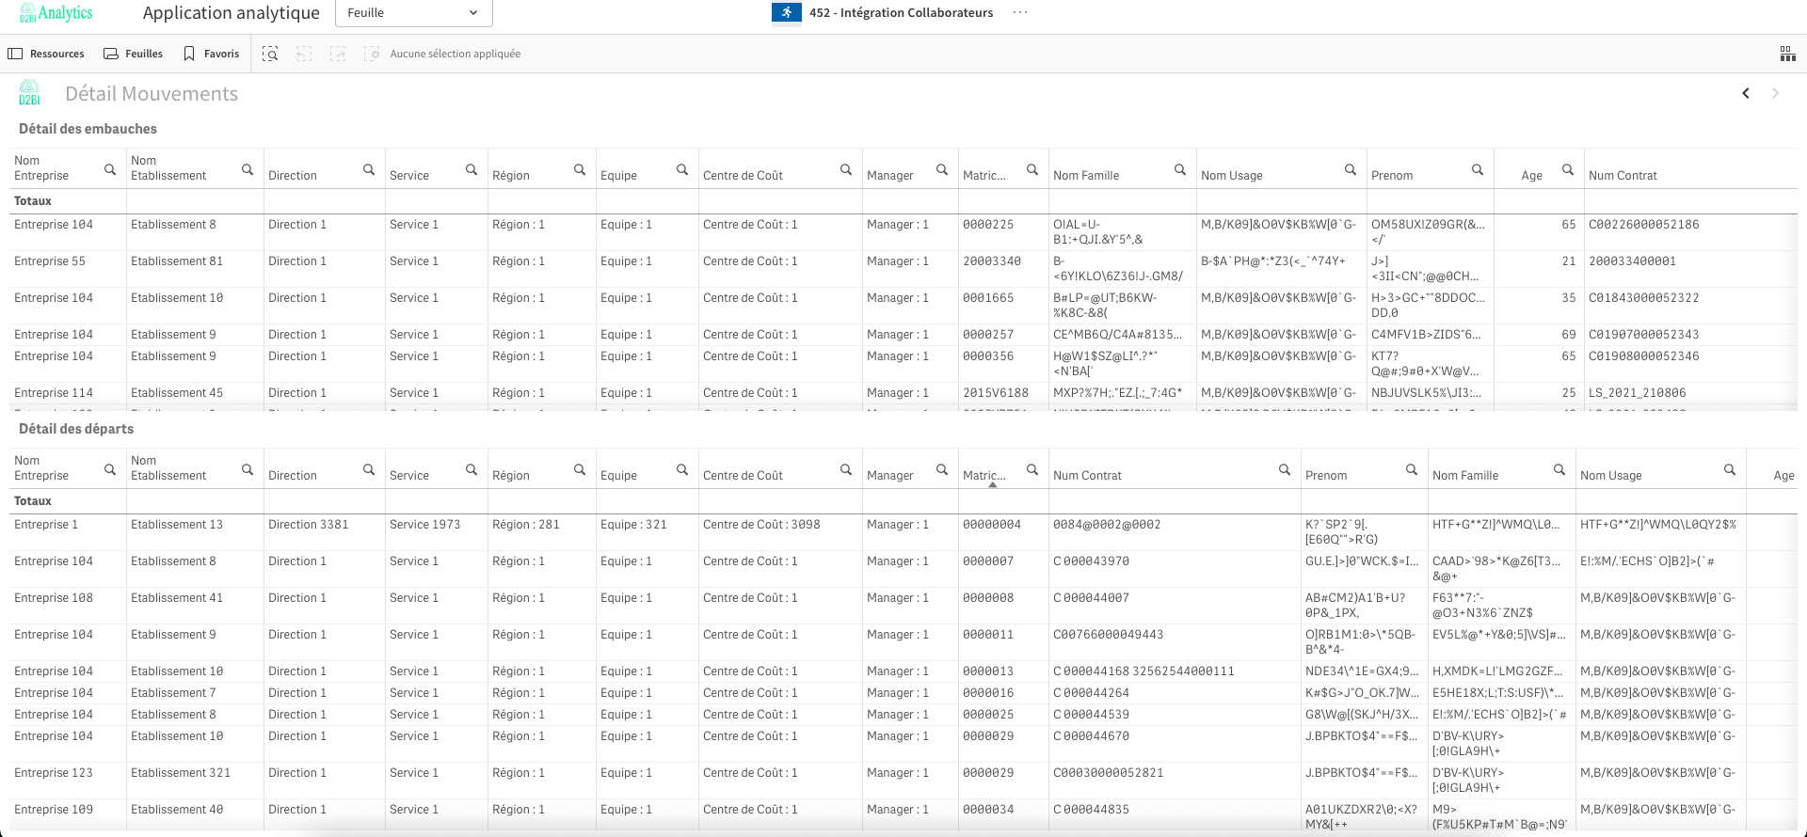Search the Direction column in embauches table
Viewport: 1807px width, 837px height.
pyautogui.click(x=369, y=170)
